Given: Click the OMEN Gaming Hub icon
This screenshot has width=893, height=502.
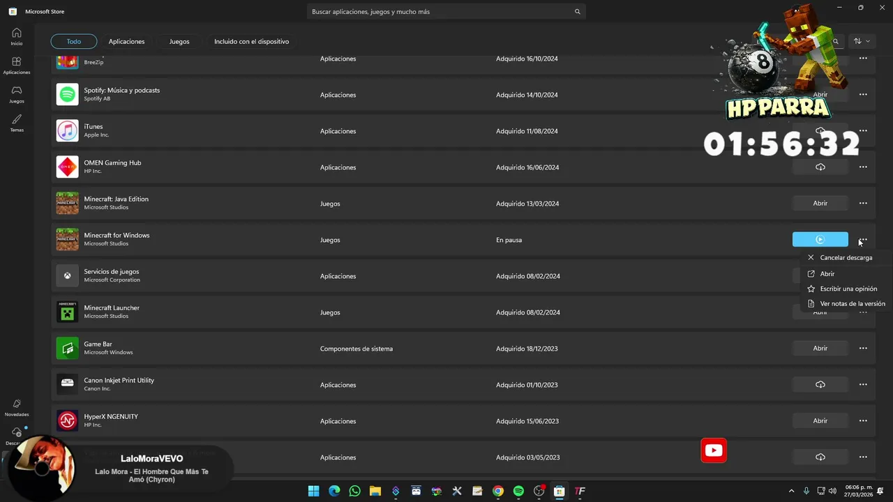Looking at the screenshot, I should [68, 167].
